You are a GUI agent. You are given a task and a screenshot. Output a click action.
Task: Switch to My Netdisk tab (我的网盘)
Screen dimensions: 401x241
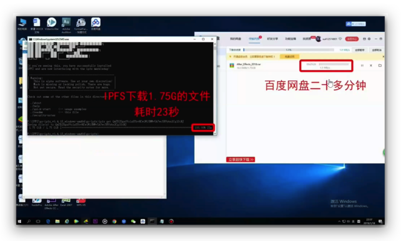[235, 39]
